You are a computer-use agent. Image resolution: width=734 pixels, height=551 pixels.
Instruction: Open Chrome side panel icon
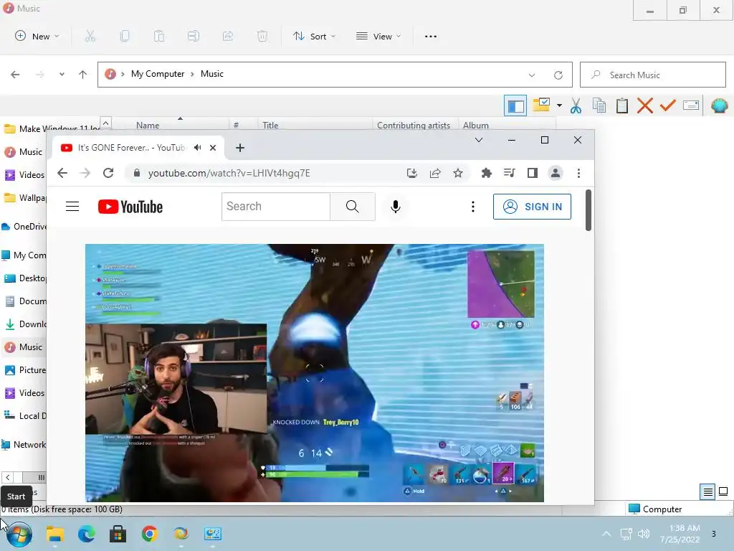pyautogui.click(x=533, y=174)
